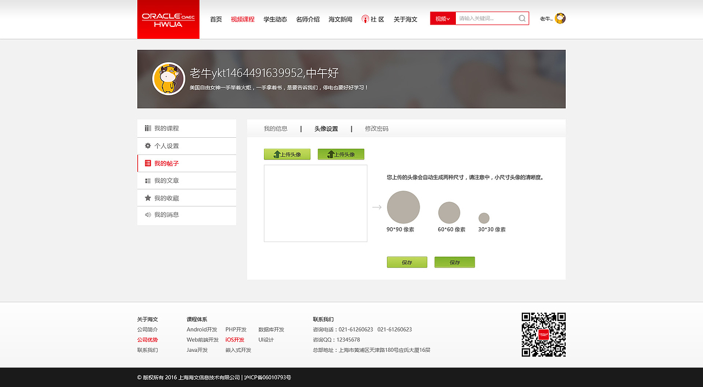Select the 我的课程 bar-chart icon in sidebar

click(x=147, y=128)
